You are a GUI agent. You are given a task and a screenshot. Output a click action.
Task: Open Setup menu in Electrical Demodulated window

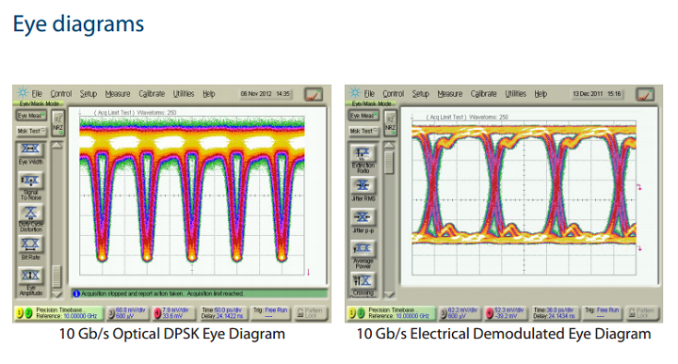click(x=420, y=94)
